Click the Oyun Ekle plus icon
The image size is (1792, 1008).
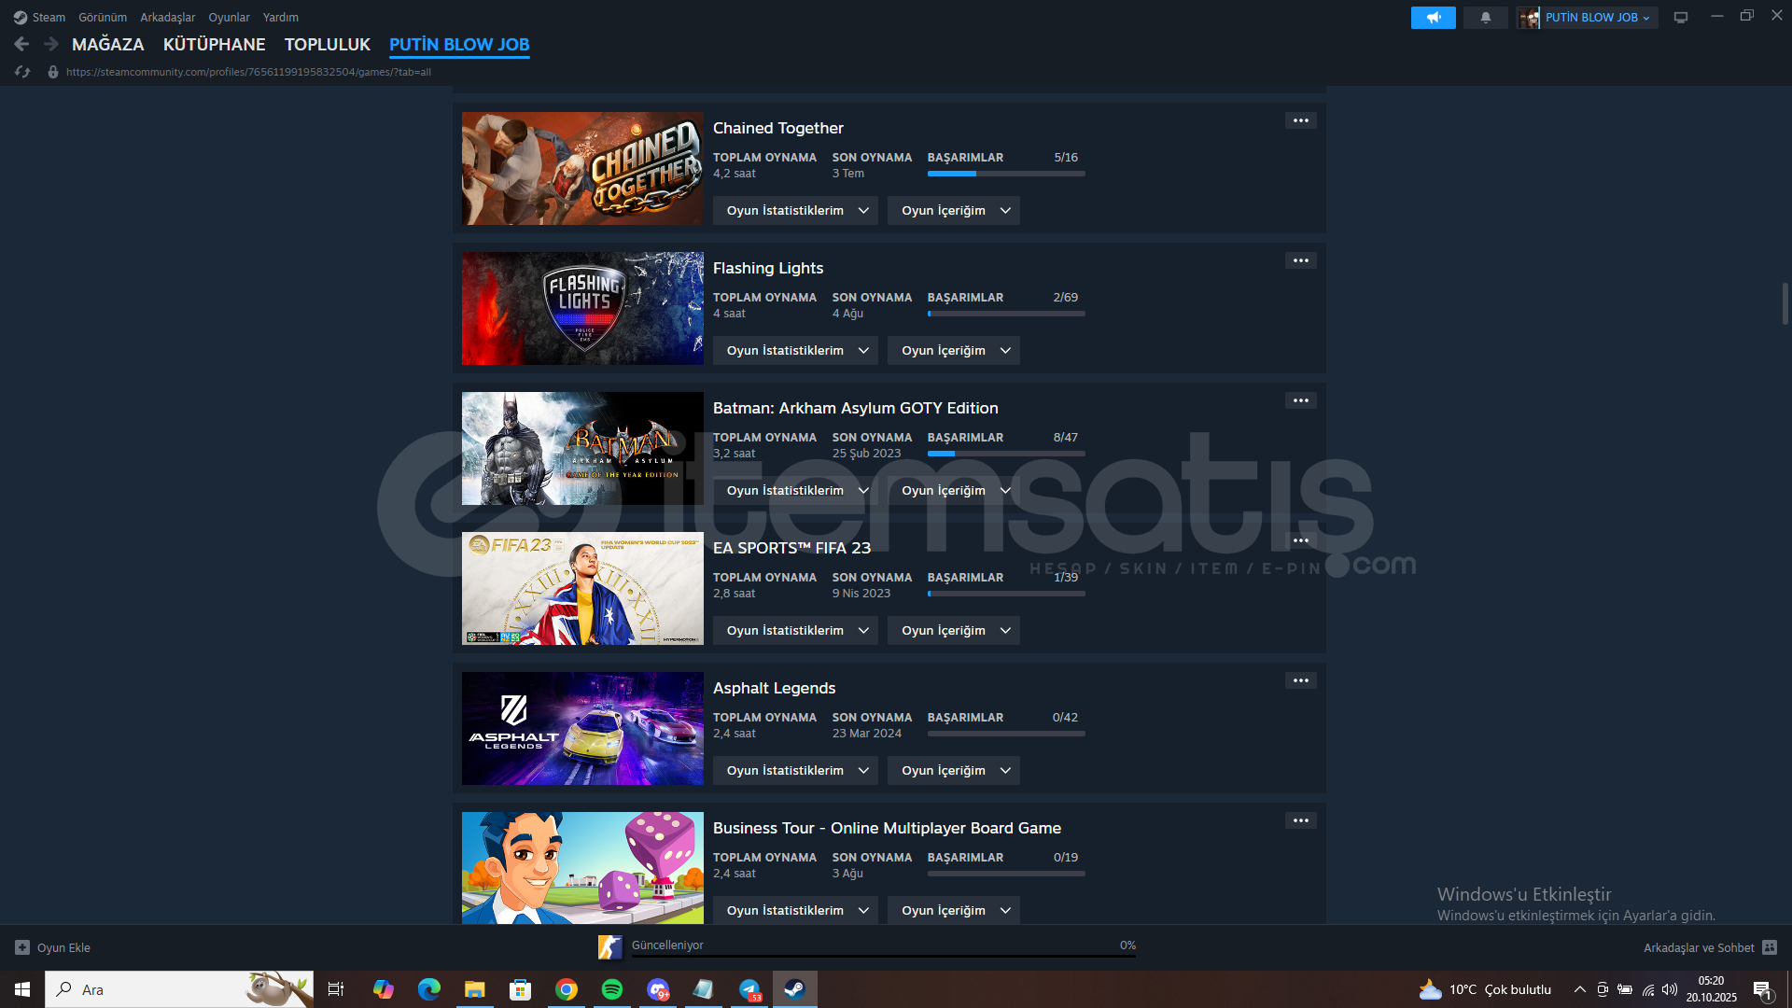(x=22, y=947)
